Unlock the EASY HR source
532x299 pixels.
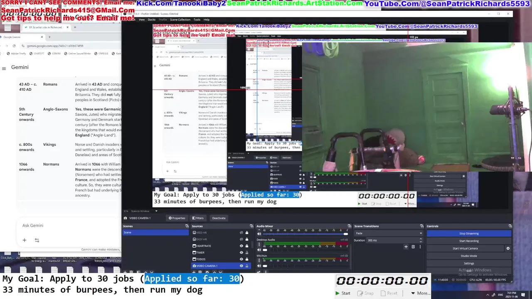(246, 239)
